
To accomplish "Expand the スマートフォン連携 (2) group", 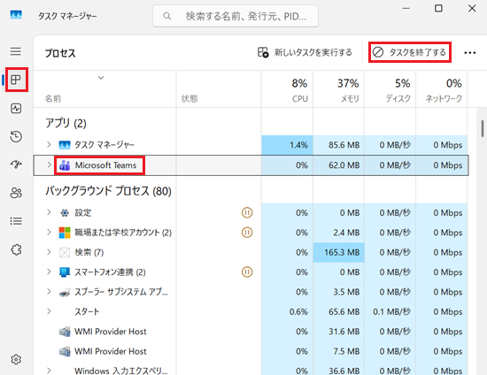I will pyautogui.click(x=49, y=272).
